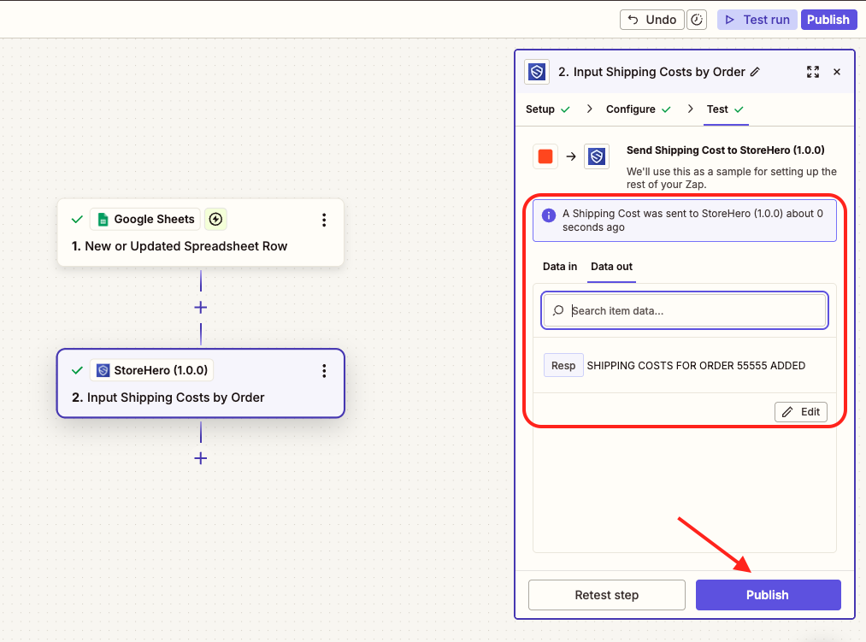
Task: Open the StoreHero step options menu
Action: tap(324, 371)
